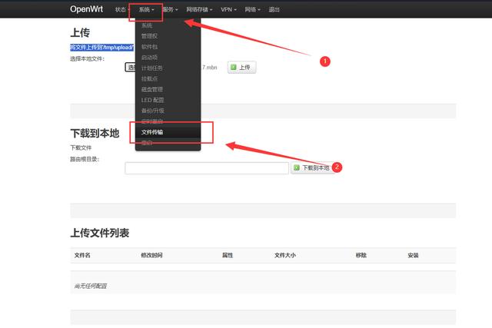Expand the 网络存储 navbar menu

(199, 9)
